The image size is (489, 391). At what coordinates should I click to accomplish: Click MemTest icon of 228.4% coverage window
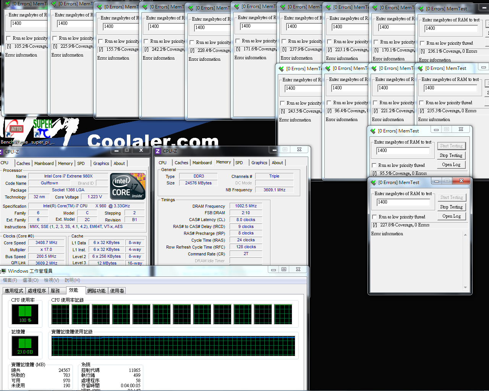[x=191, y=8]
